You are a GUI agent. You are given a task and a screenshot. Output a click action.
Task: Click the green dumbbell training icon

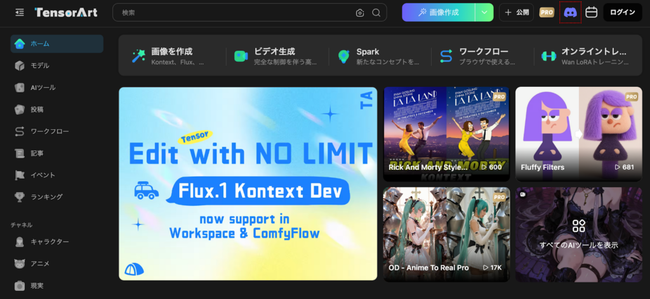coord(549,56)
